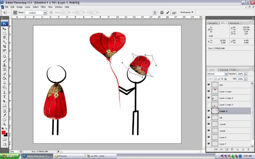Select the Brush tool

tap(4, 61)
